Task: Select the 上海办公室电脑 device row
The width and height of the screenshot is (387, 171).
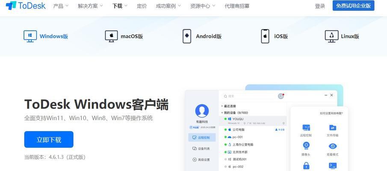Action: click(x=252, y=144)
